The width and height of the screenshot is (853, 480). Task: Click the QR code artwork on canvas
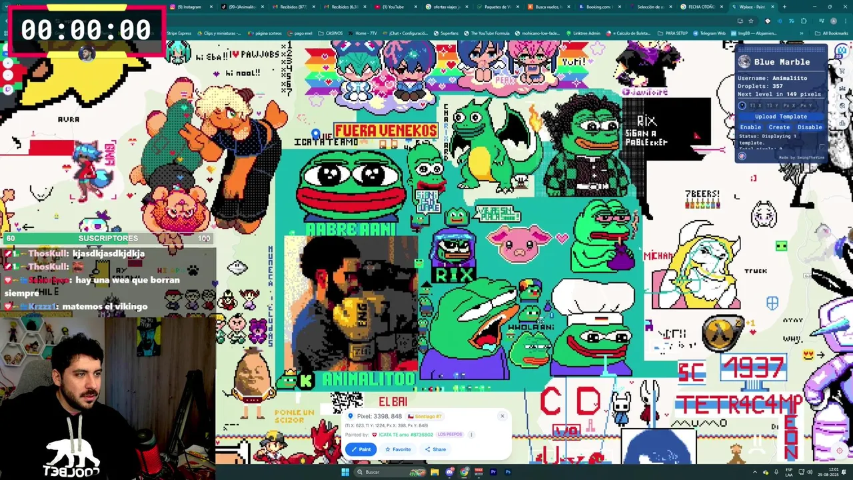click(347, 403)
